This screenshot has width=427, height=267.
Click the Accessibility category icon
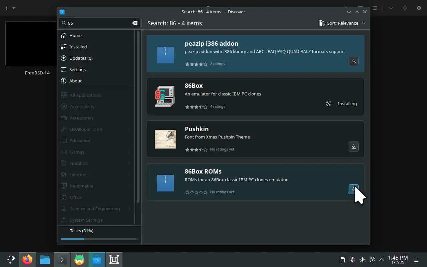(64, 106)
